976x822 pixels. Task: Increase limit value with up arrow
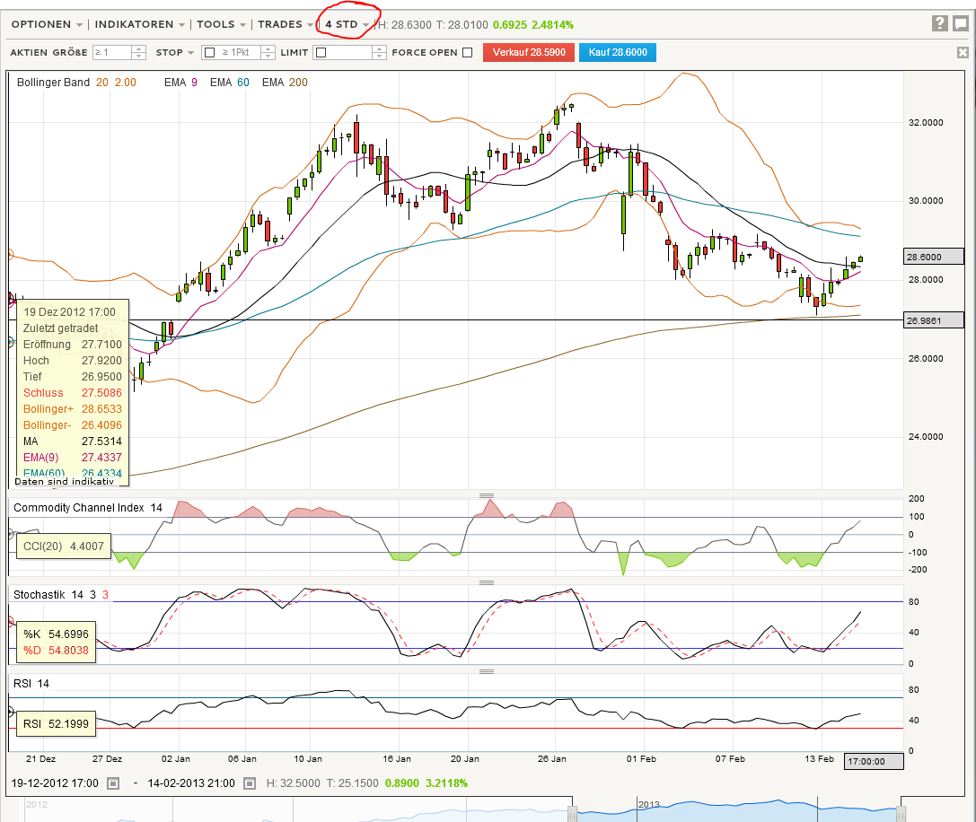click(379, 48)
